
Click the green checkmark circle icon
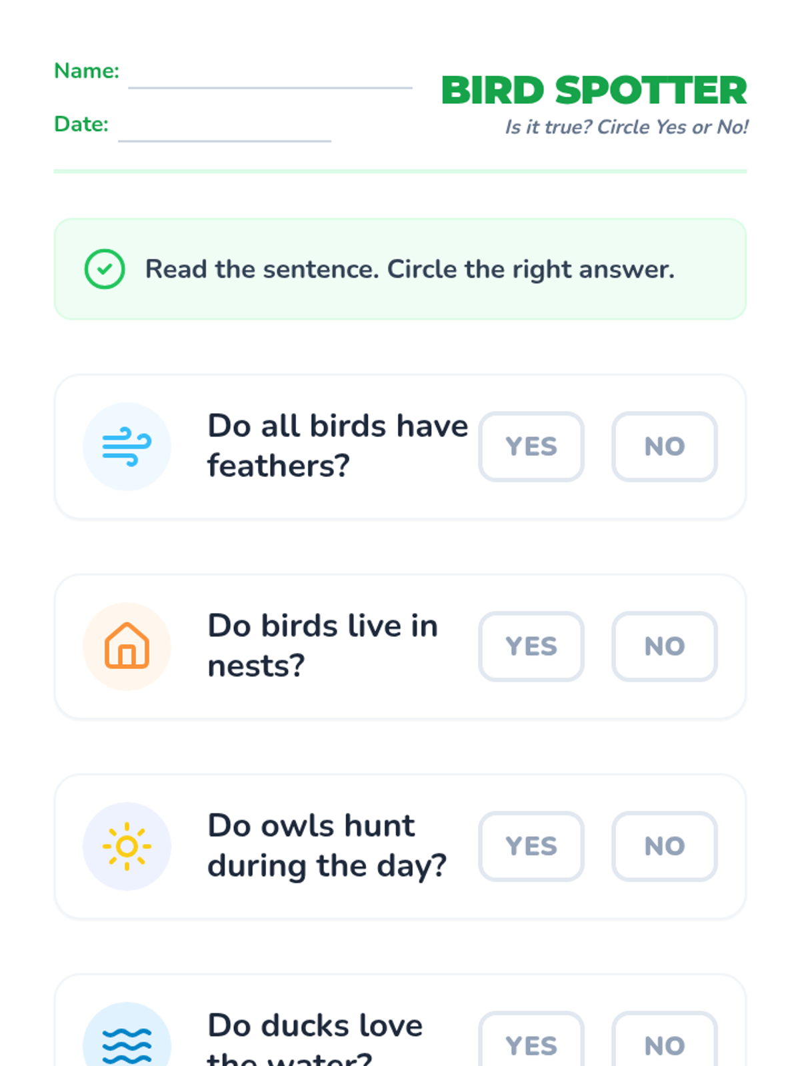[x=105, y=269]
